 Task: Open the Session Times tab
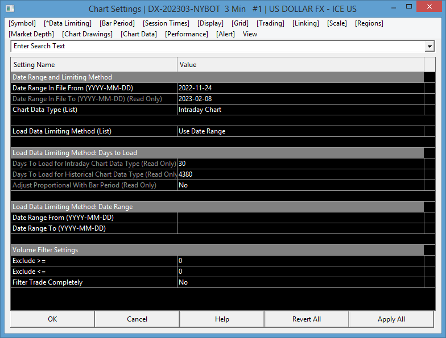tap(166, 23)
